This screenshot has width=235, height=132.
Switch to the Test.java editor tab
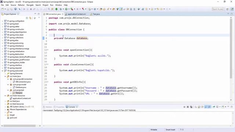pyautogui.click(x=96, y=14)
